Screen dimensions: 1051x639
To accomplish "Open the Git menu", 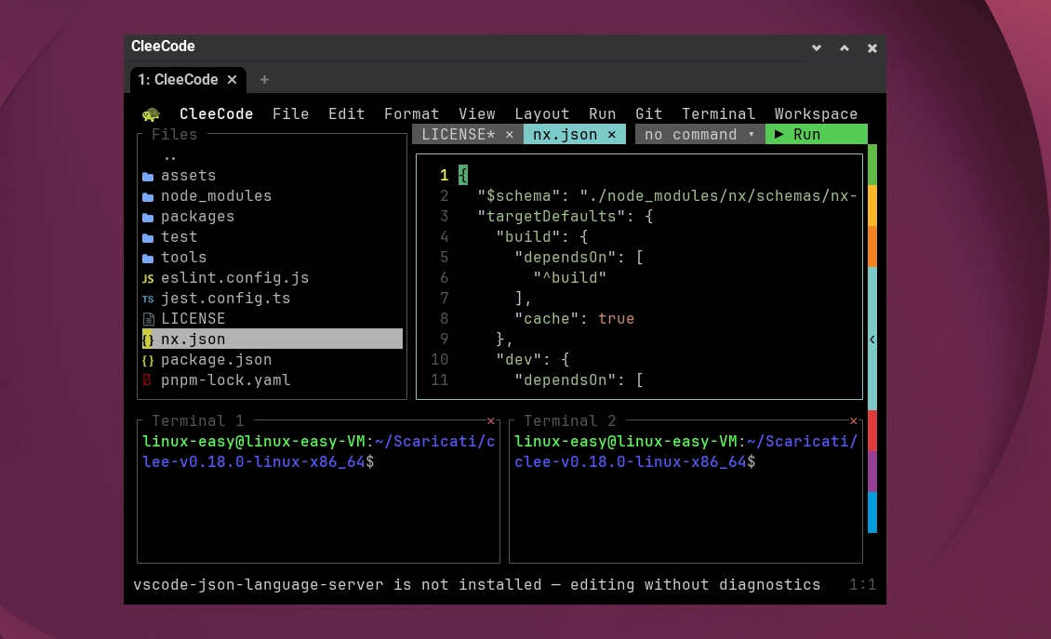I will click(x=649, y=114).
